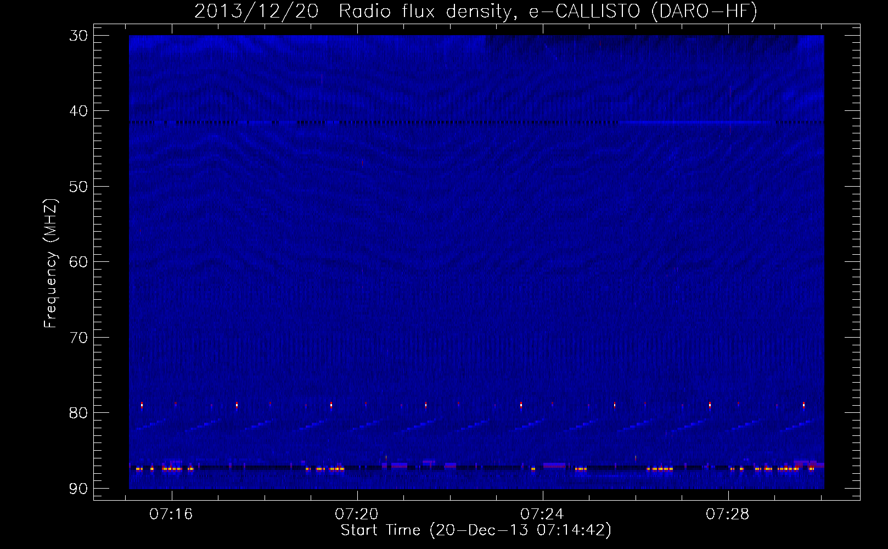Click the 'Frequency (MHZ)' y-axis label

[50, 264]
